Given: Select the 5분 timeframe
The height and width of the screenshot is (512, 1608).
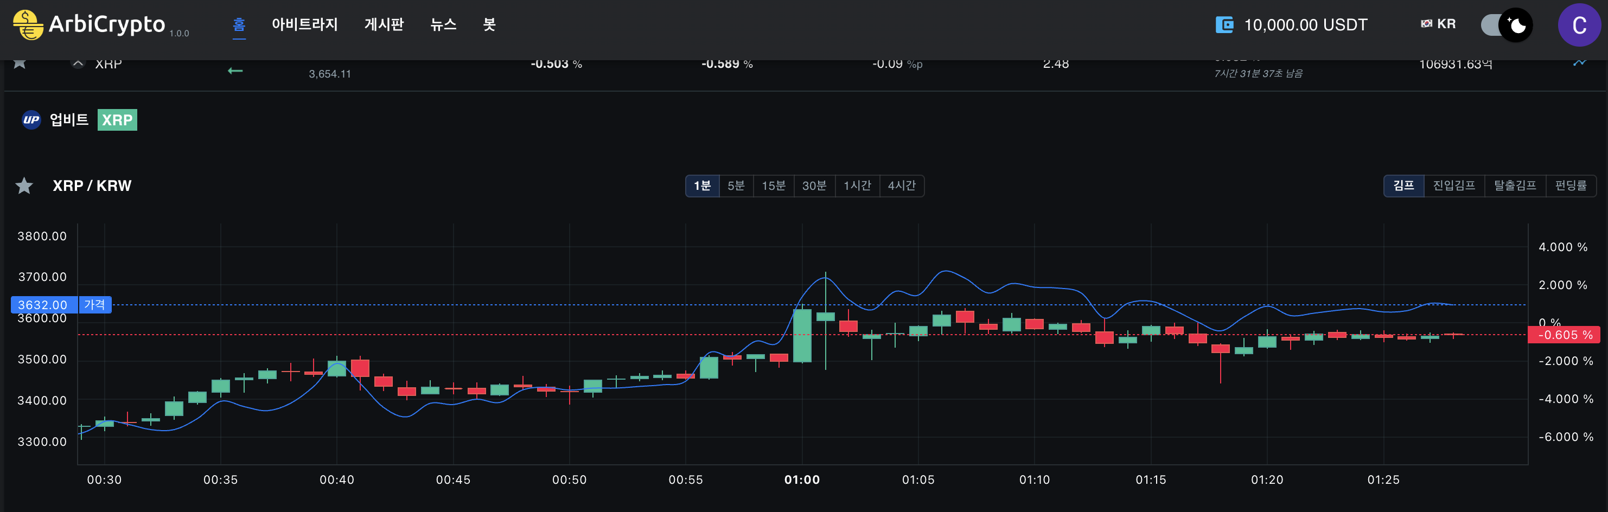Looking at the screenshot, I should point(736,185).
